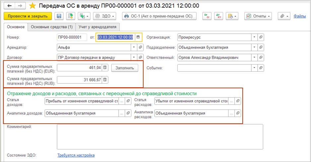Open the calendar picker for date field

(138, 37)
